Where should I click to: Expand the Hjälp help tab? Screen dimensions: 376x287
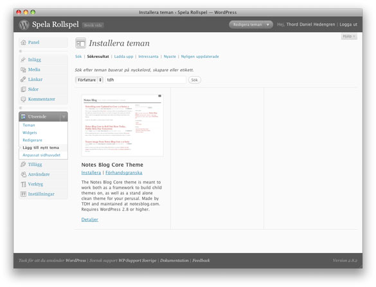[x=349, y=36]
